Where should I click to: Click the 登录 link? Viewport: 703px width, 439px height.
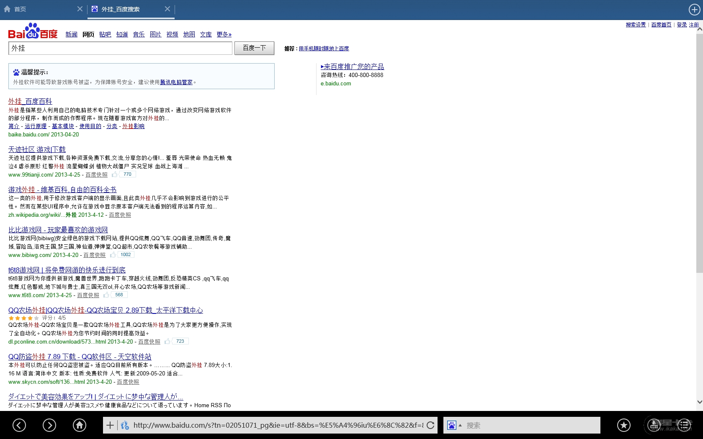682,25
